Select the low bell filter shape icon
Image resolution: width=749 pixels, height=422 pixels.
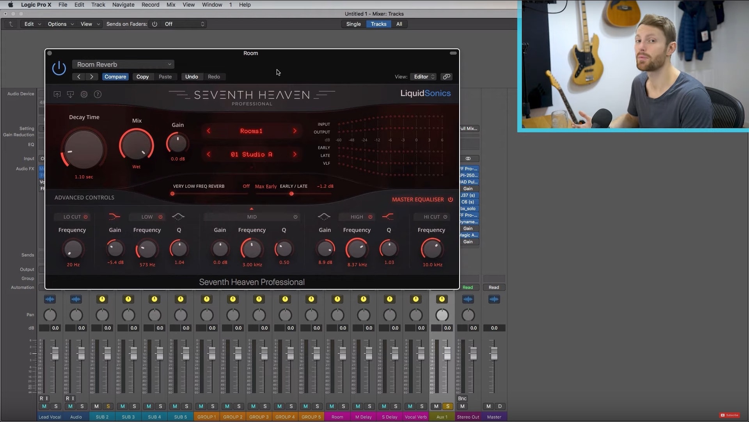[178, 217]
